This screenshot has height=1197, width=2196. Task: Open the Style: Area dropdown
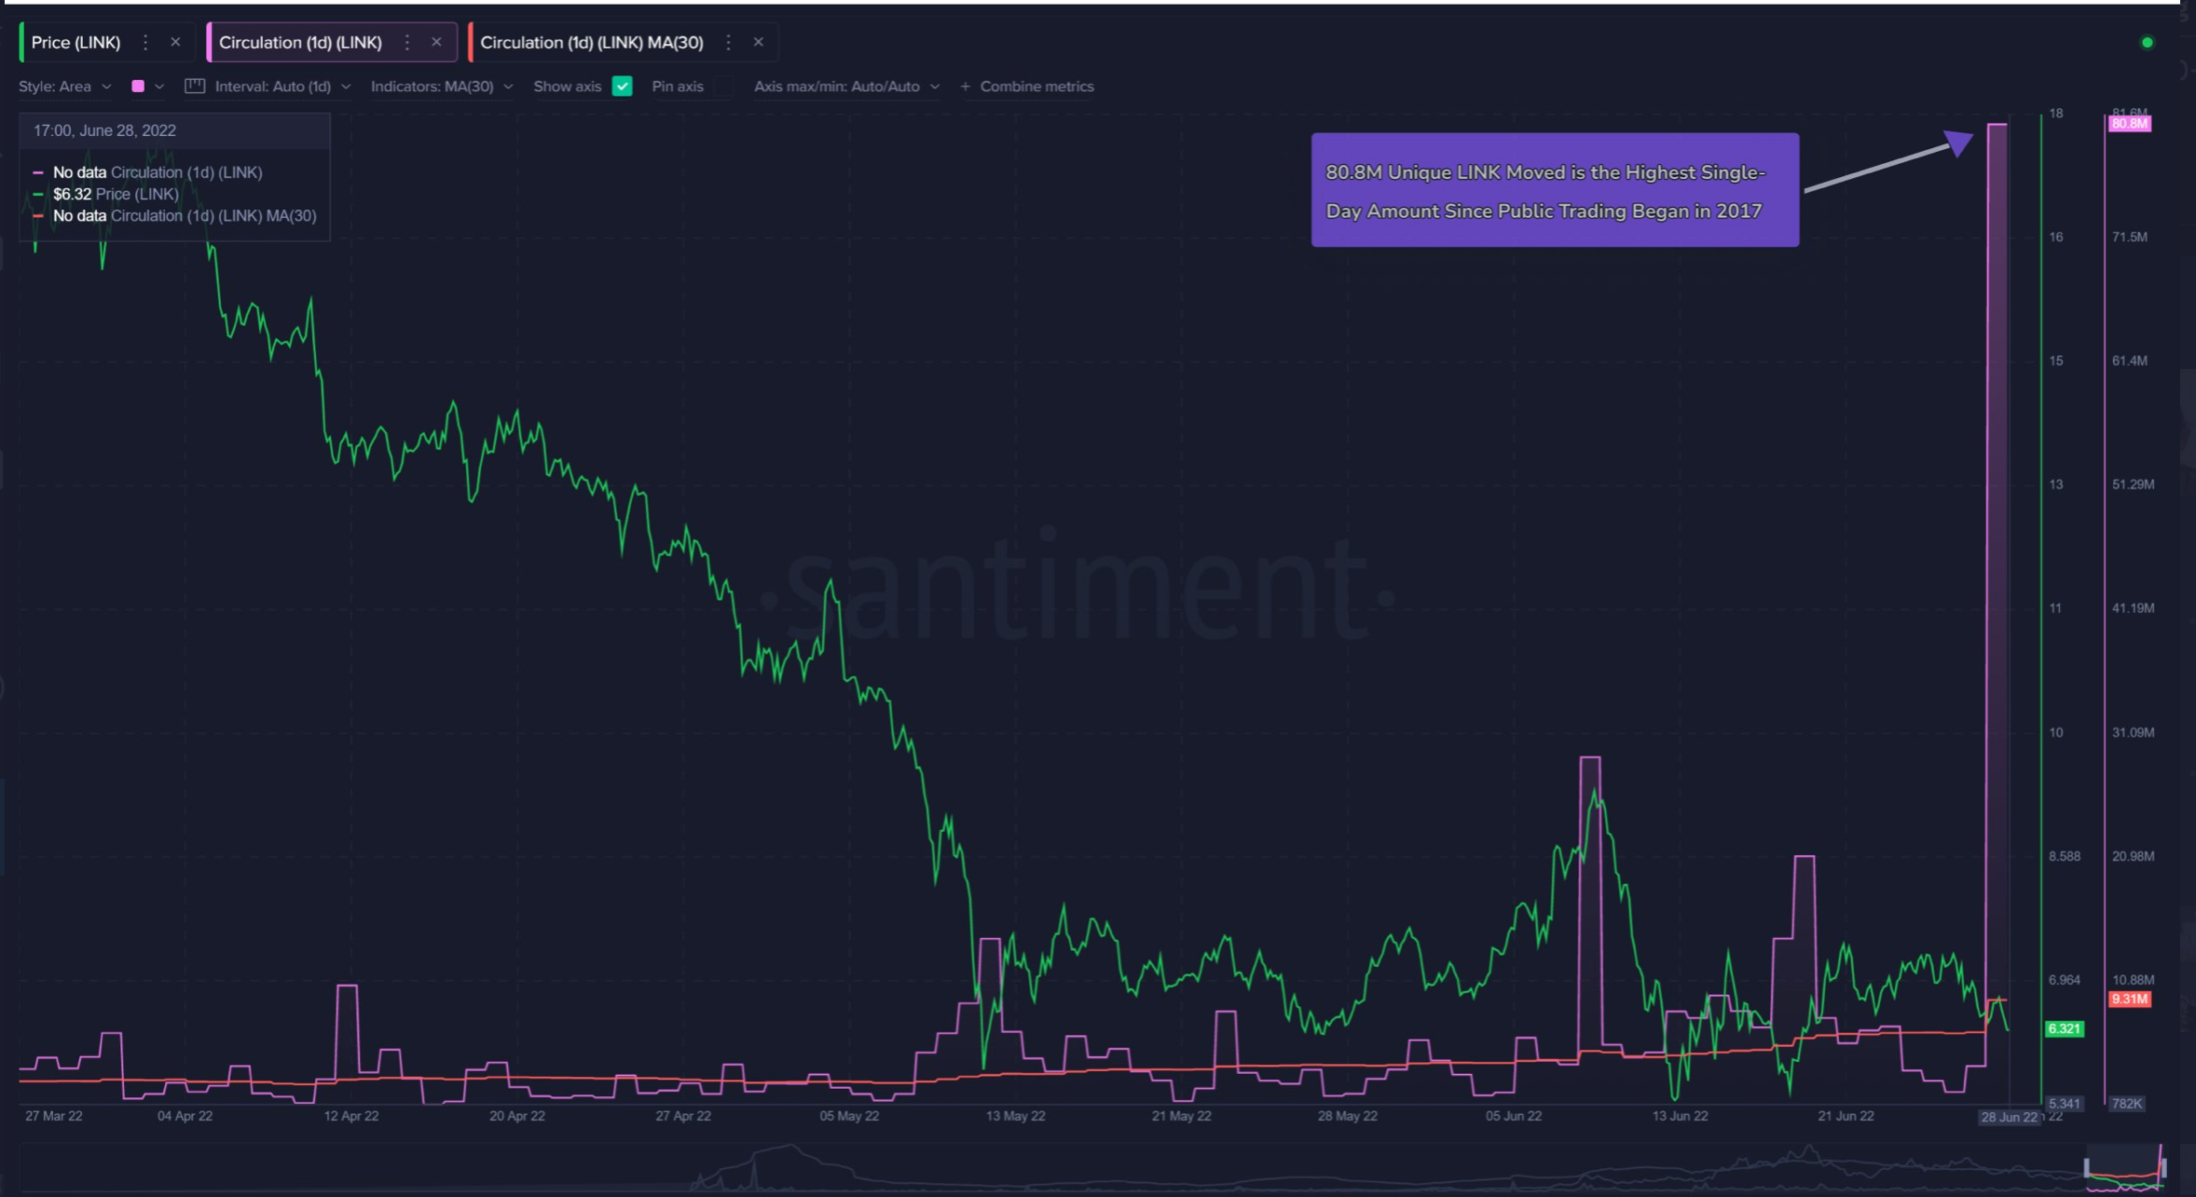pos(63,86)
